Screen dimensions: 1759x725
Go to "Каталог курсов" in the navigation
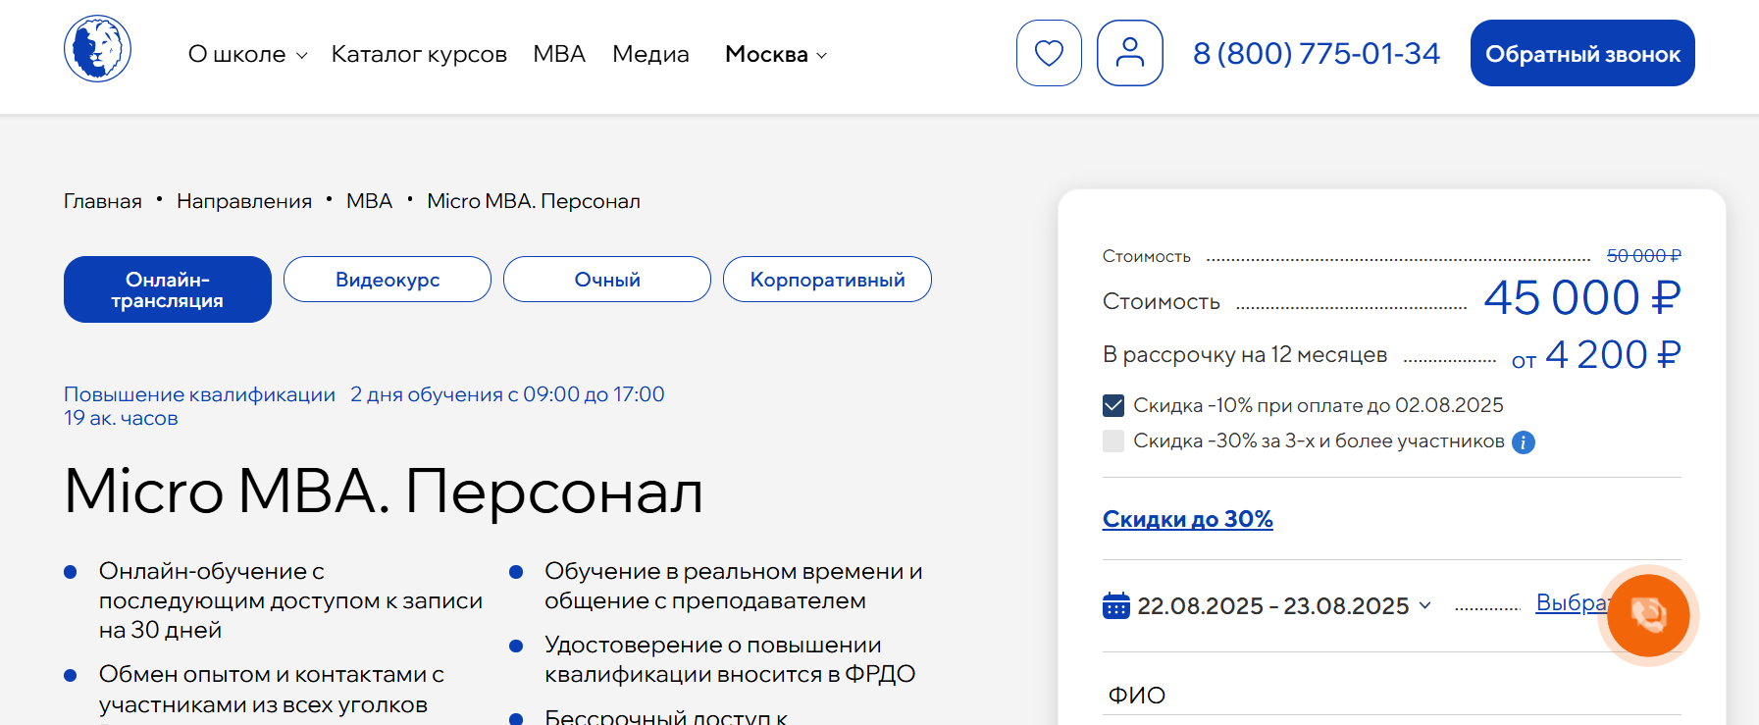pos(419,55)
